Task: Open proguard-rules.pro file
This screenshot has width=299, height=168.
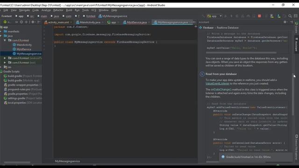Action: 23,89
